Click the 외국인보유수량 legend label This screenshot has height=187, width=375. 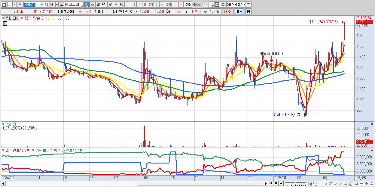coord(18,150)
